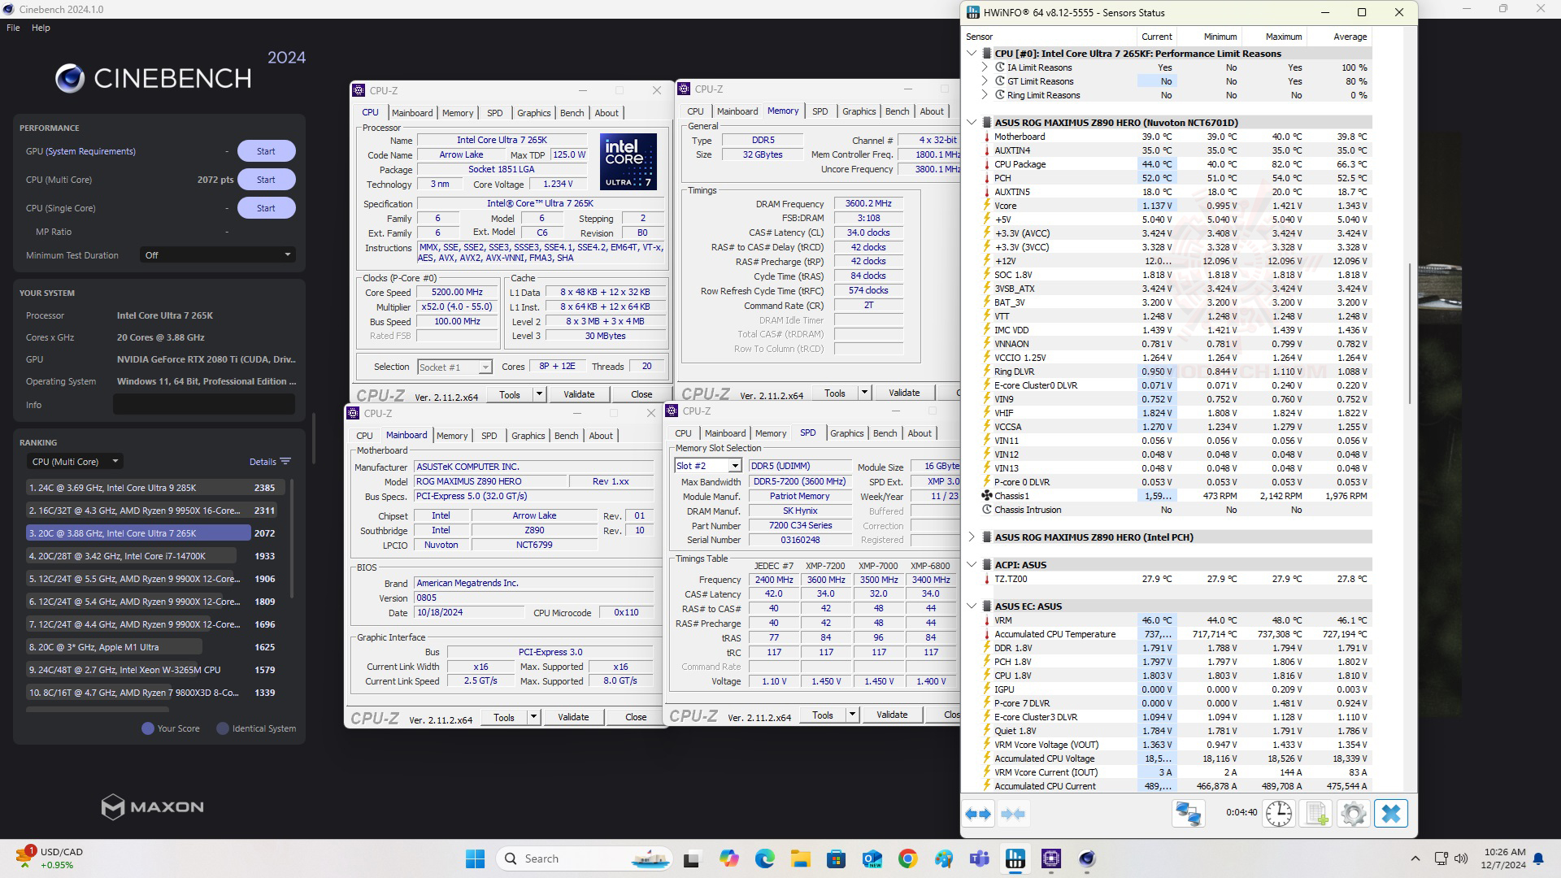This screenshot has width=1561, height=878.
Task: Click the HWiNFO sensors vertical scrollbar
Action: pyautogui.click(x=1411, y=333)
